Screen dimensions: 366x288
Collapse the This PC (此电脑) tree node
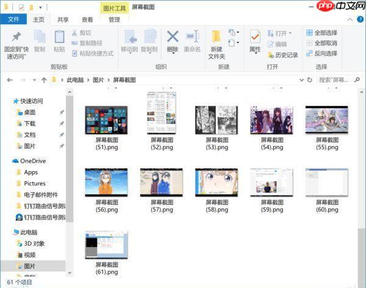pyautogui.click(x=7, y=232)
